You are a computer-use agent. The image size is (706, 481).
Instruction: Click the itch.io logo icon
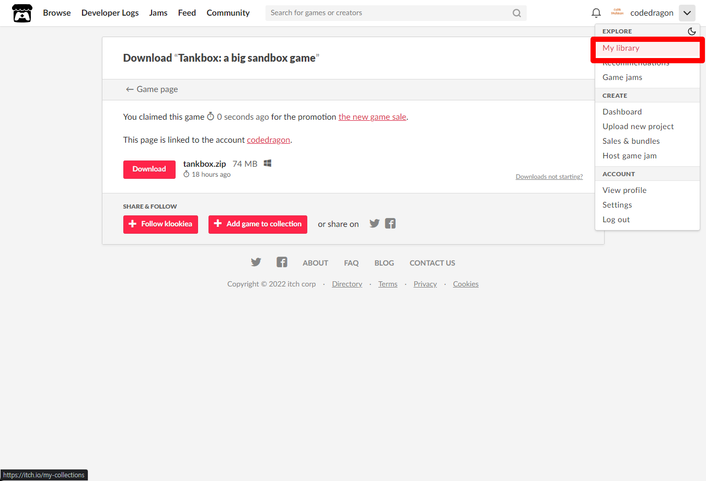point(22,13)
